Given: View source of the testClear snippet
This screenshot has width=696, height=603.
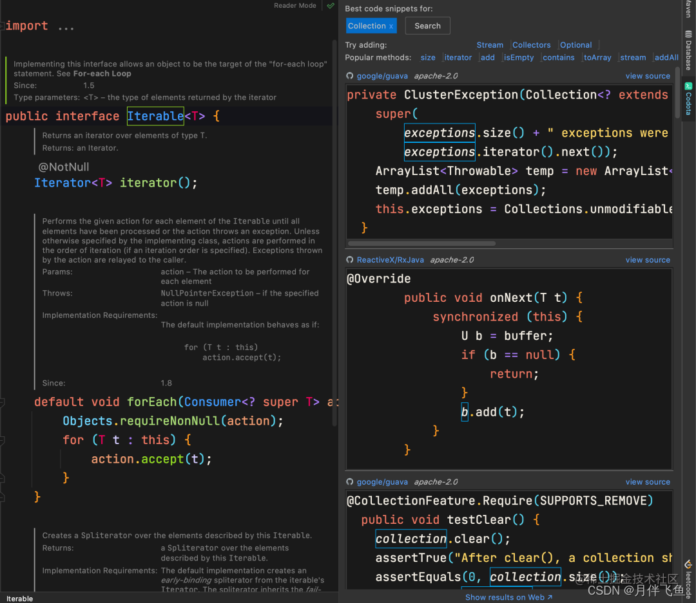Looking at the screenshot, I should (648, 482).
